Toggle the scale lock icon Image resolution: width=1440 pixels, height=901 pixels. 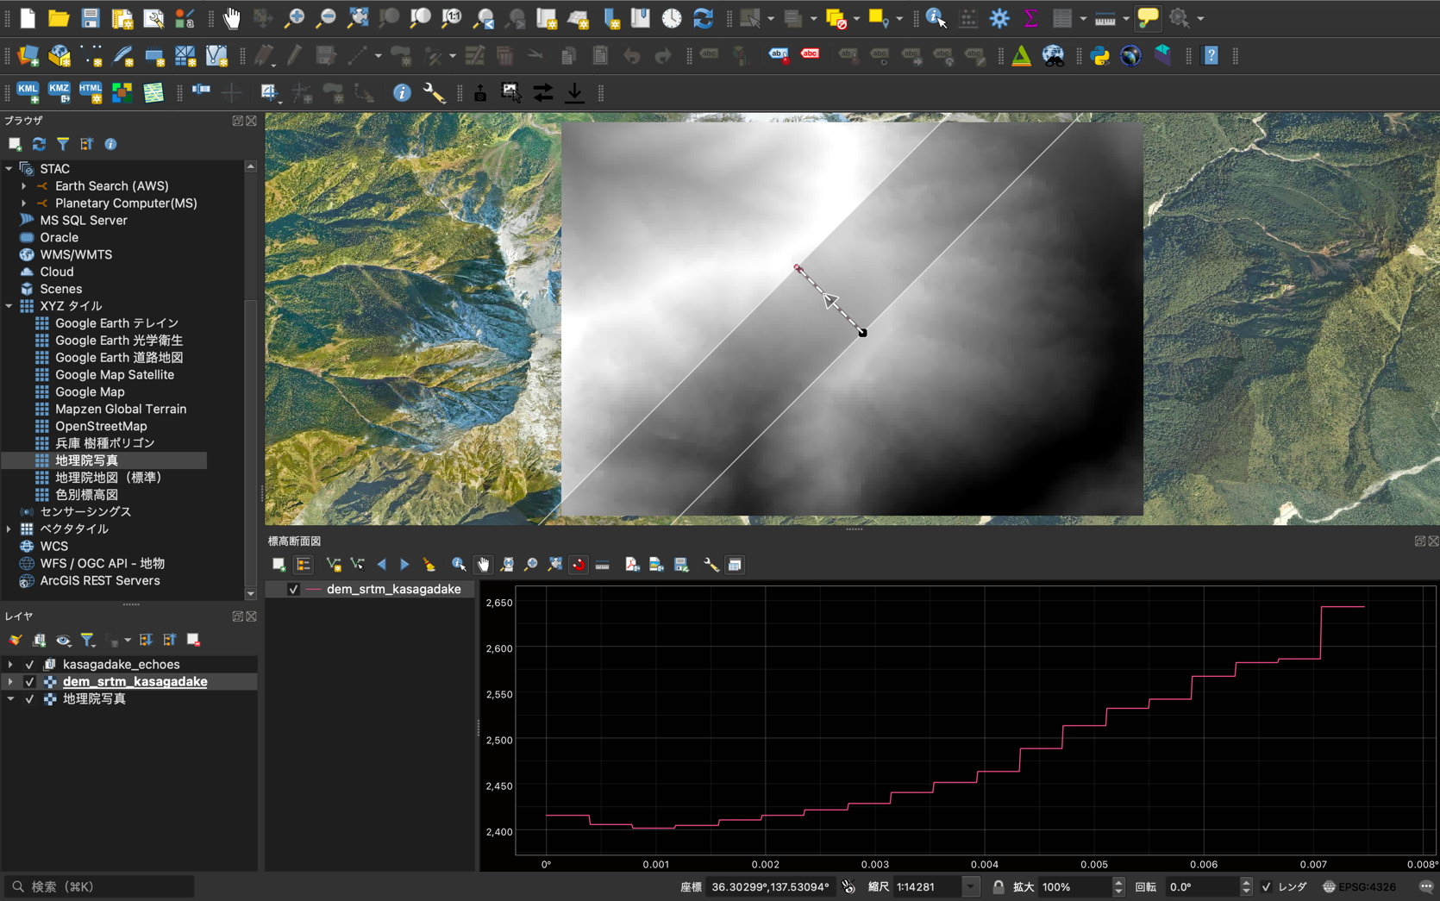click(998, 886)
